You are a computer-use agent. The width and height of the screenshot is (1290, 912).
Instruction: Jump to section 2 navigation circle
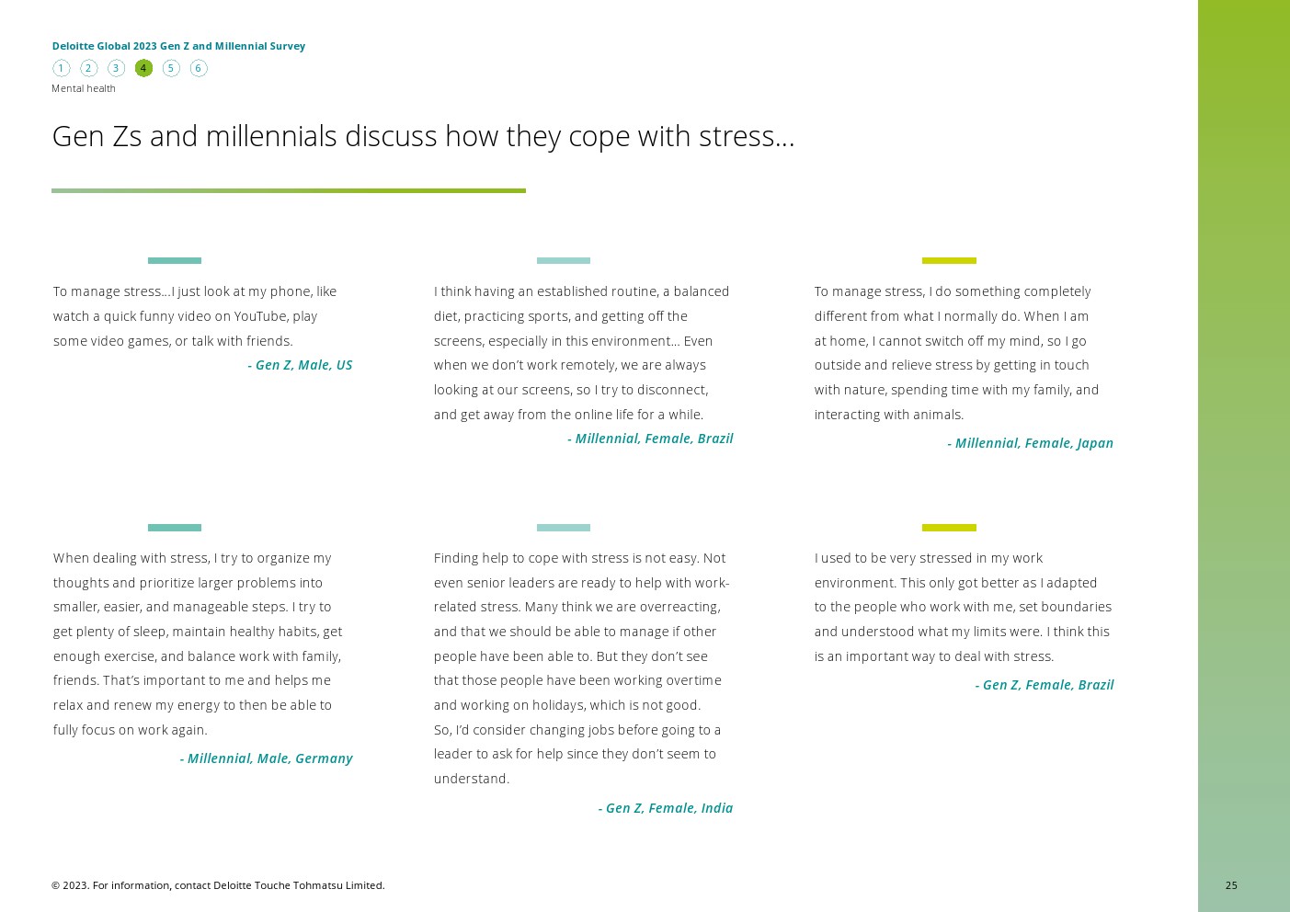tap(88, 68)
